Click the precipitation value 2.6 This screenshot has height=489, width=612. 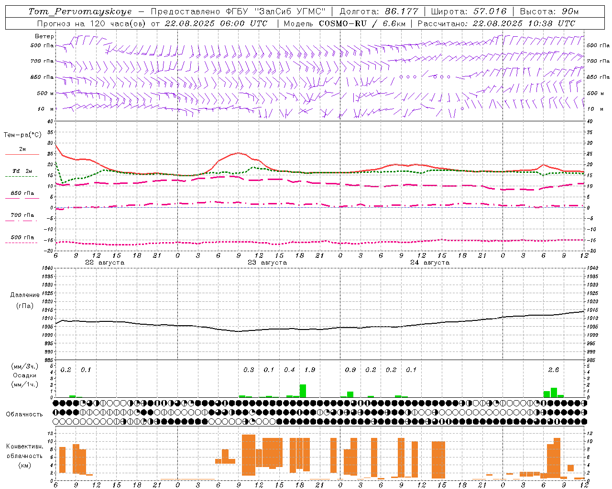(554, 370)
